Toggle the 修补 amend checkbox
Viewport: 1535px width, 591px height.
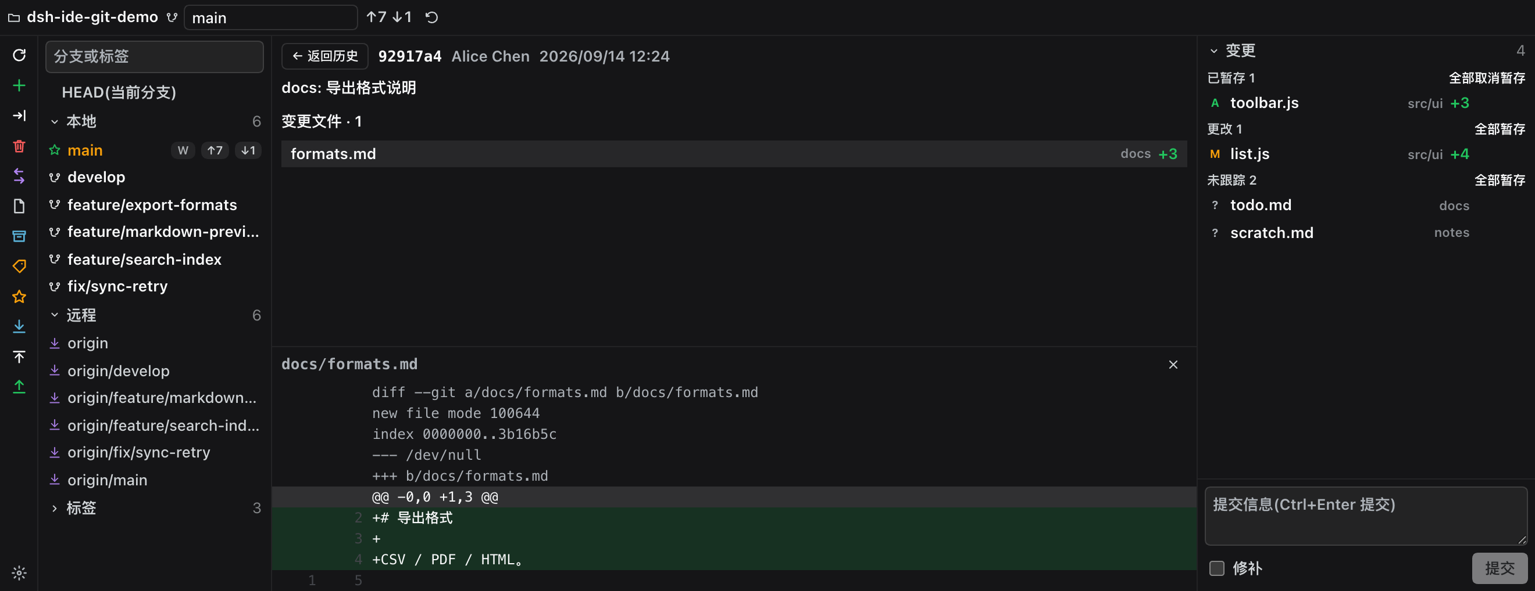(x=1217, y=568)
